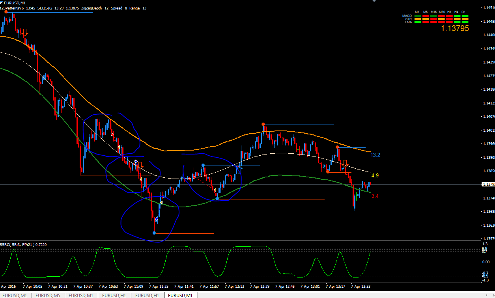Click the EMA cell under H4

pyautogui.click(x=457, y=22)
